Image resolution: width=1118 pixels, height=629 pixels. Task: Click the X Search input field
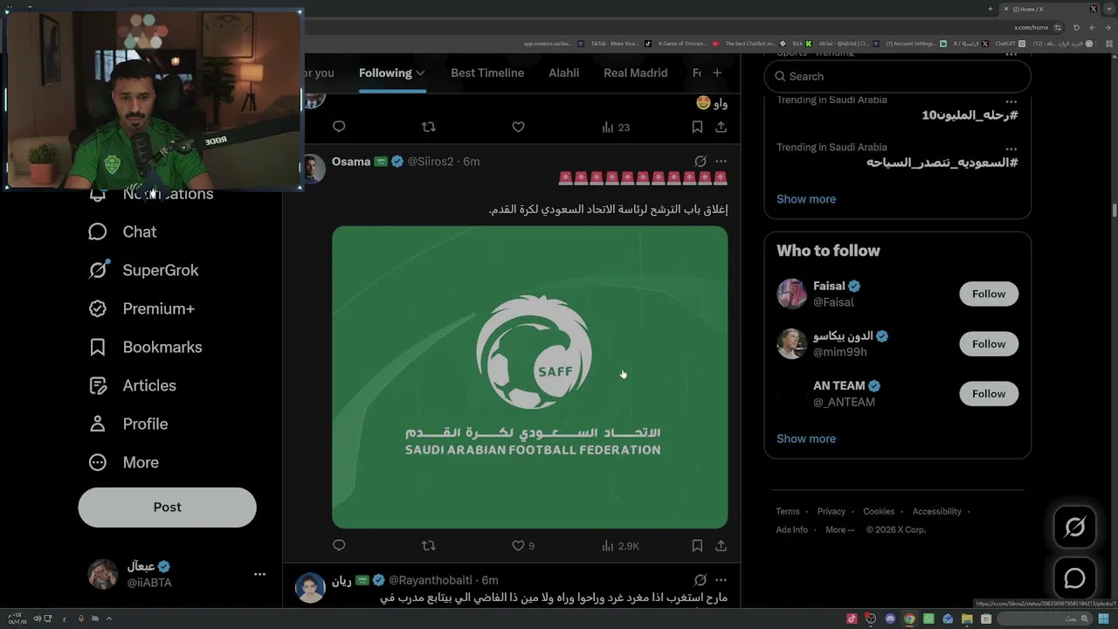click(x=898, y=76)
